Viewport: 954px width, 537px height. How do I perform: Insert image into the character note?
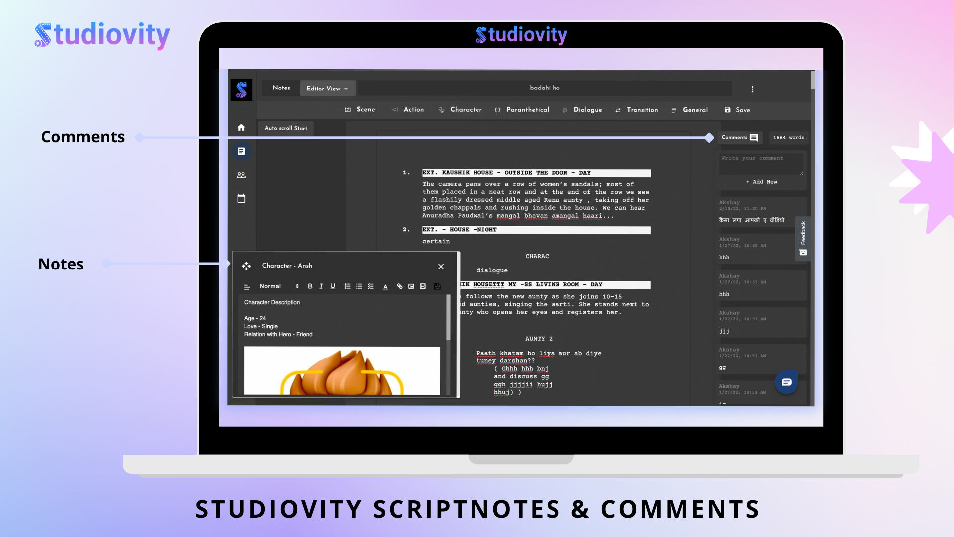[411, 286]
